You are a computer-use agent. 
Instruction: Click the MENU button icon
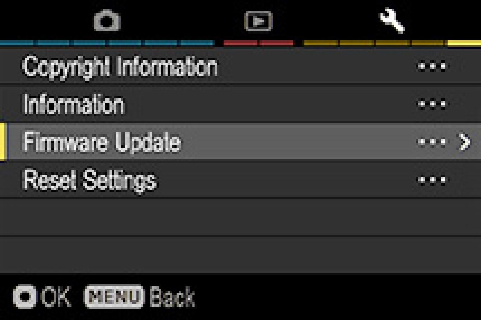click(x=114, y=297)
